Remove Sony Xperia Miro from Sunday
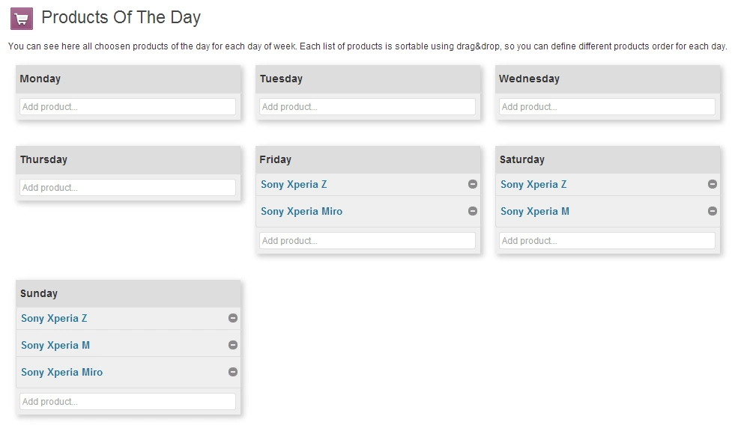 point(232,372)
